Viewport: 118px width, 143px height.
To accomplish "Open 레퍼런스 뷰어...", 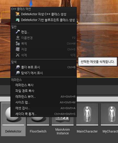I will pyautogui.click(x=44, y=97).
